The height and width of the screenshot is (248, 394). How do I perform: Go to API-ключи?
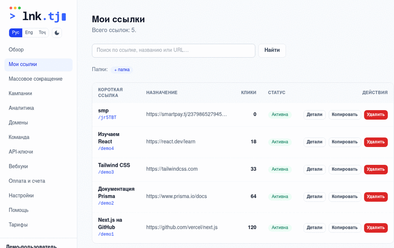(x=38, y=152)
